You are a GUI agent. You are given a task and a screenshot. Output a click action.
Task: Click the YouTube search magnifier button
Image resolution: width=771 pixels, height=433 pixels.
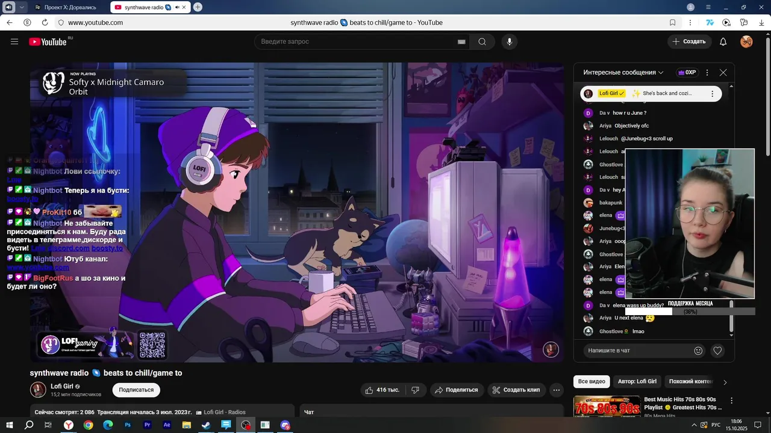click(482, 41)
